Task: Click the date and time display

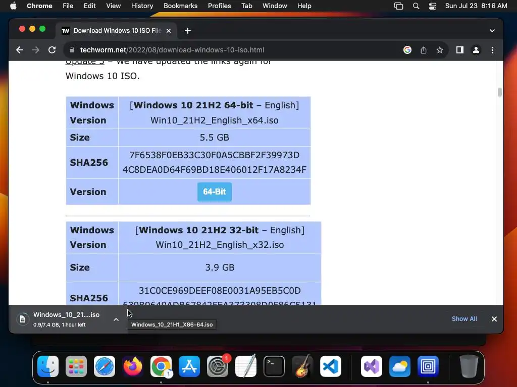Action: [x=476, y=6]
